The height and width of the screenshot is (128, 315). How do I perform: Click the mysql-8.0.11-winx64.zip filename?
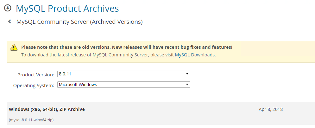click(x=31, y=120)
